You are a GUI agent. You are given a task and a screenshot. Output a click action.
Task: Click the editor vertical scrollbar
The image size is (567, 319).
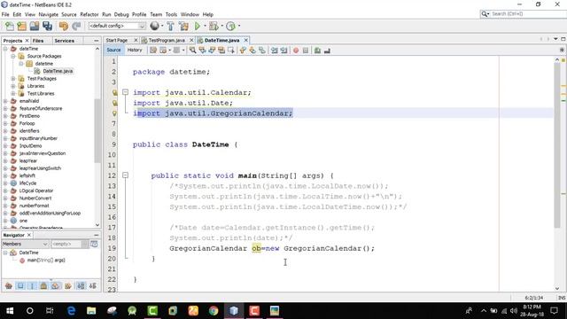click(x=557, y=144)
